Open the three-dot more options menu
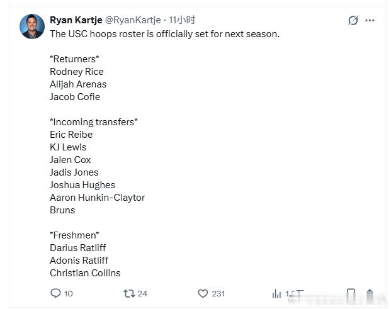The height and width of the screenshot is (309, 391). pyautogui.click(x=370, y=20)
